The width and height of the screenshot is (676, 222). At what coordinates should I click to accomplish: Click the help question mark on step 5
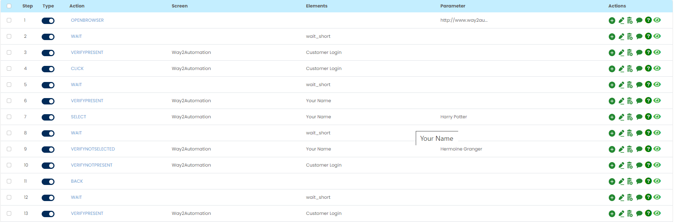click(648, 85)
